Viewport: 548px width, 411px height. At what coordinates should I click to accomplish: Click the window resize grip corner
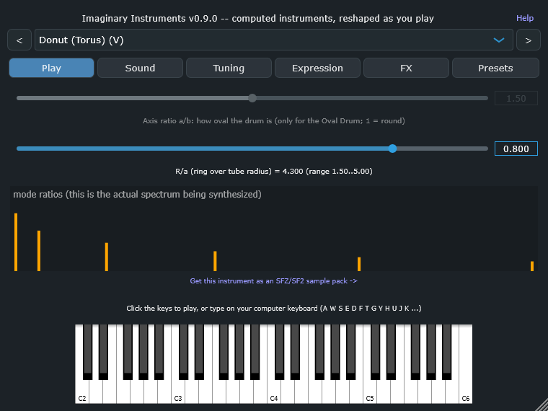[542, 405]
